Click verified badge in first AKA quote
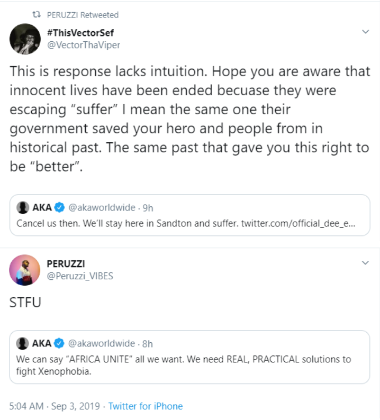Screen dimensions: 380x420 coord(60,207)
